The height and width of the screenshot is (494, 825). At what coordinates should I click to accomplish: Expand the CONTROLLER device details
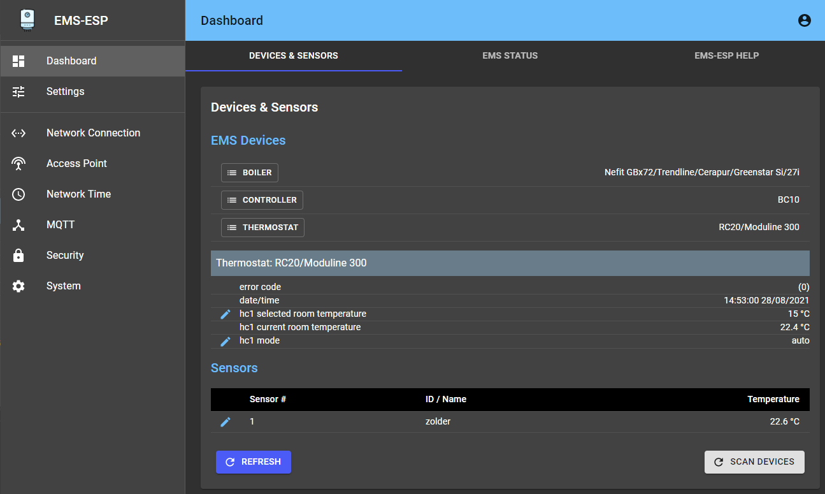point(262,200)
